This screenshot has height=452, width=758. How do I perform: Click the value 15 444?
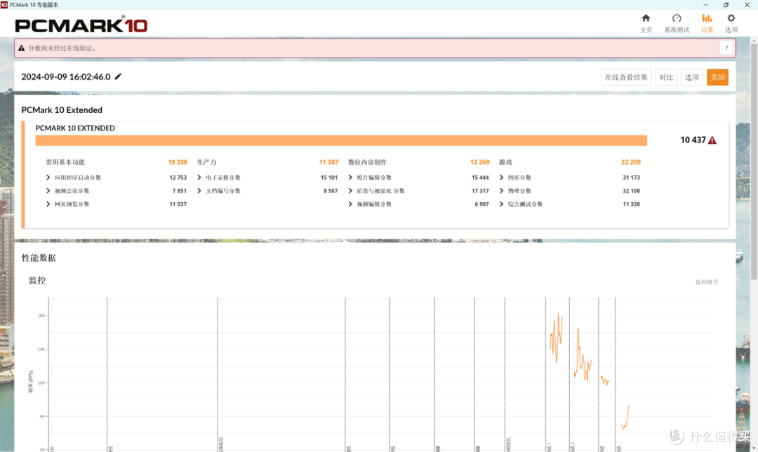pyautogui.click(x=480, y=178)
